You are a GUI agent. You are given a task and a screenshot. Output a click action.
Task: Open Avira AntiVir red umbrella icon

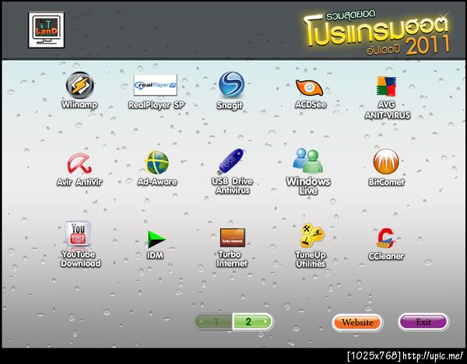[x=79, y=163]
